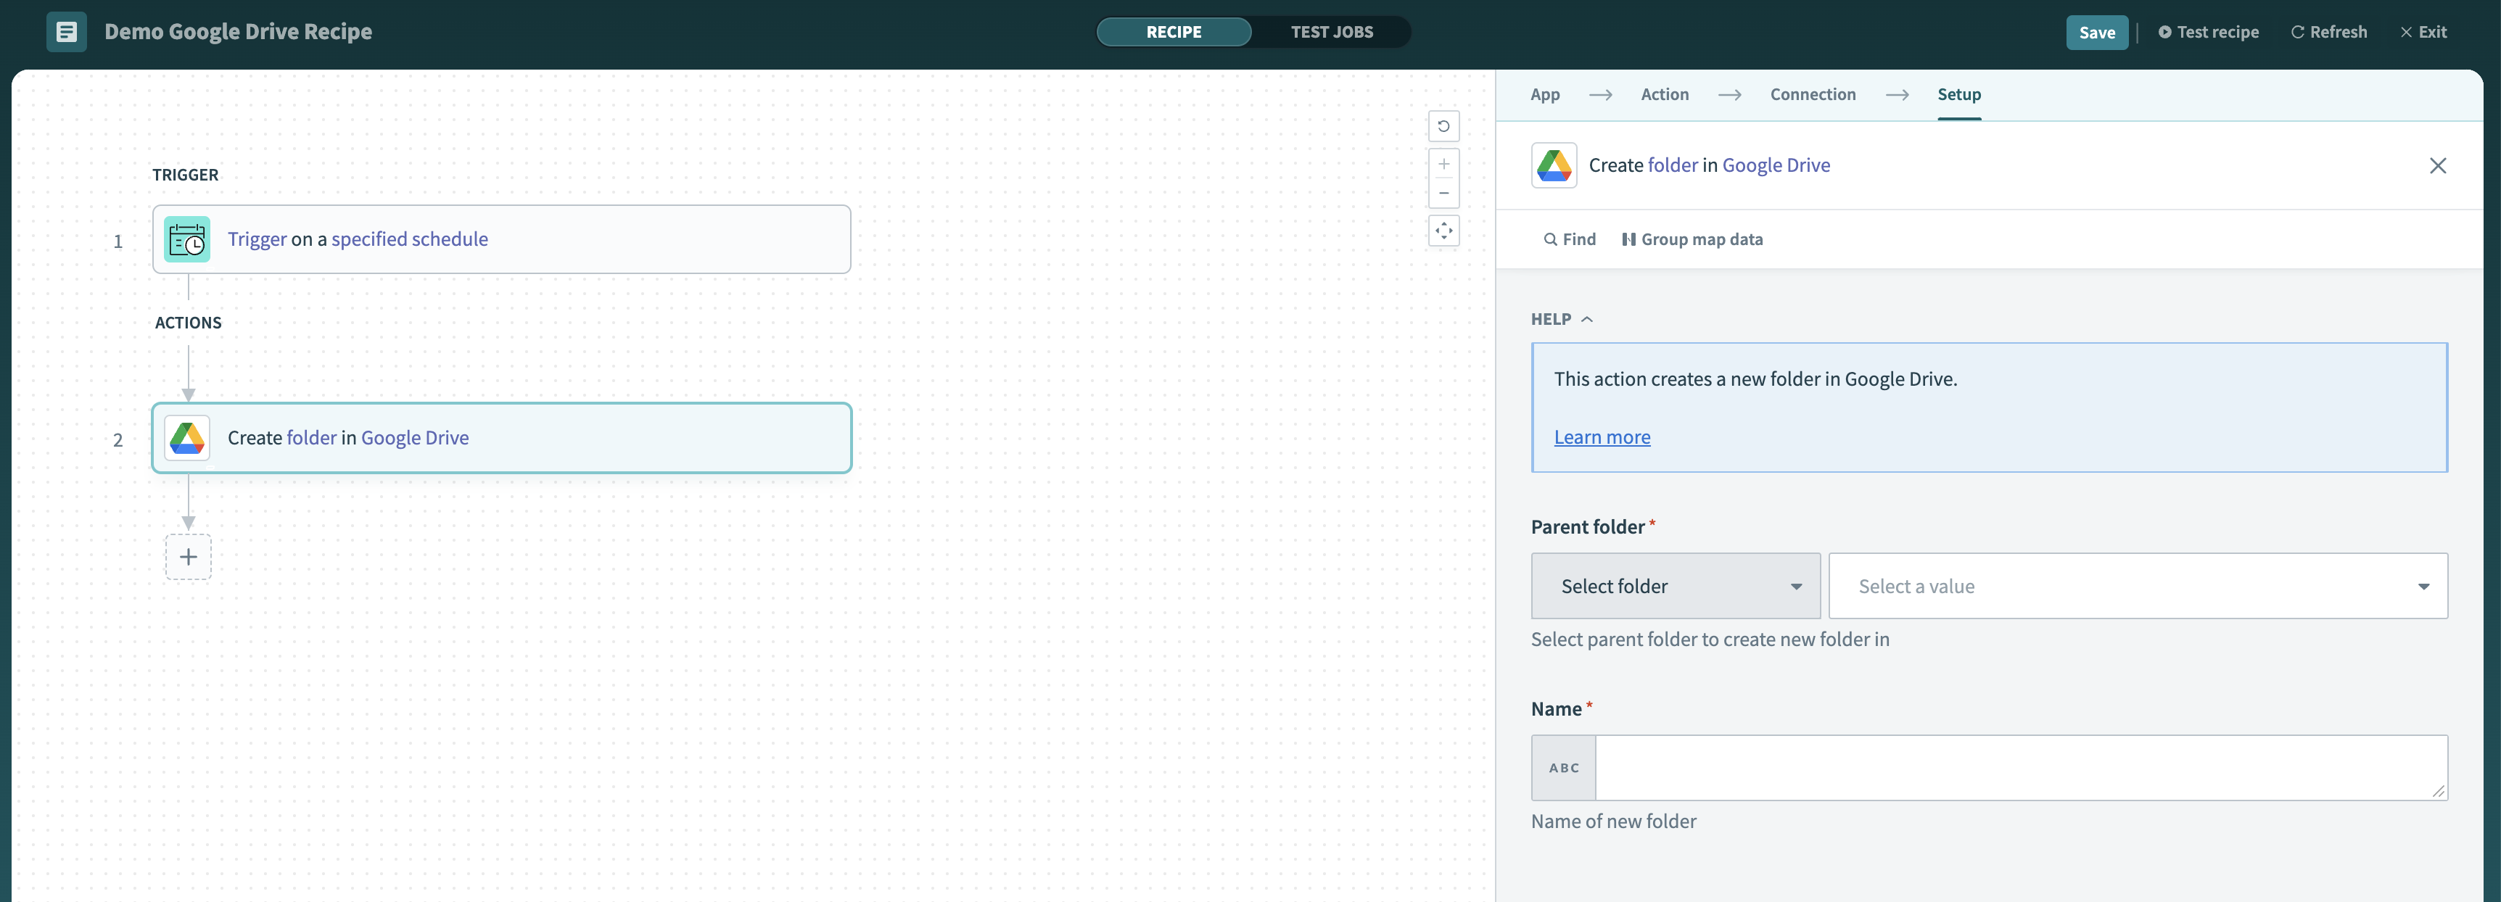Viewport: 2501px width, 902px height.
Task: Click the ABC text type badge in Name field
Action: pos(1563,768)
